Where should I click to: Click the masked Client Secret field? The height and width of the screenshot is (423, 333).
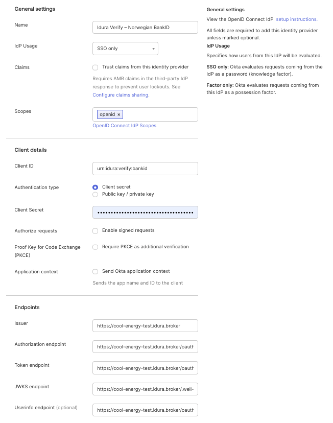click(x=145, y=212)
